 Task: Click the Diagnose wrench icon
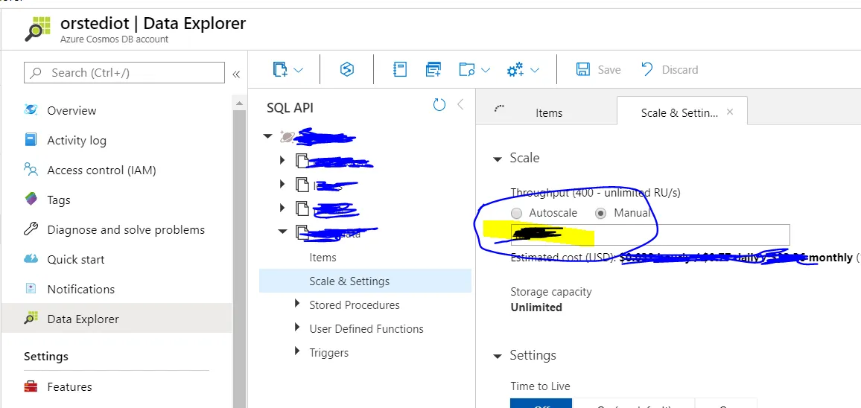tap(31, 229)
